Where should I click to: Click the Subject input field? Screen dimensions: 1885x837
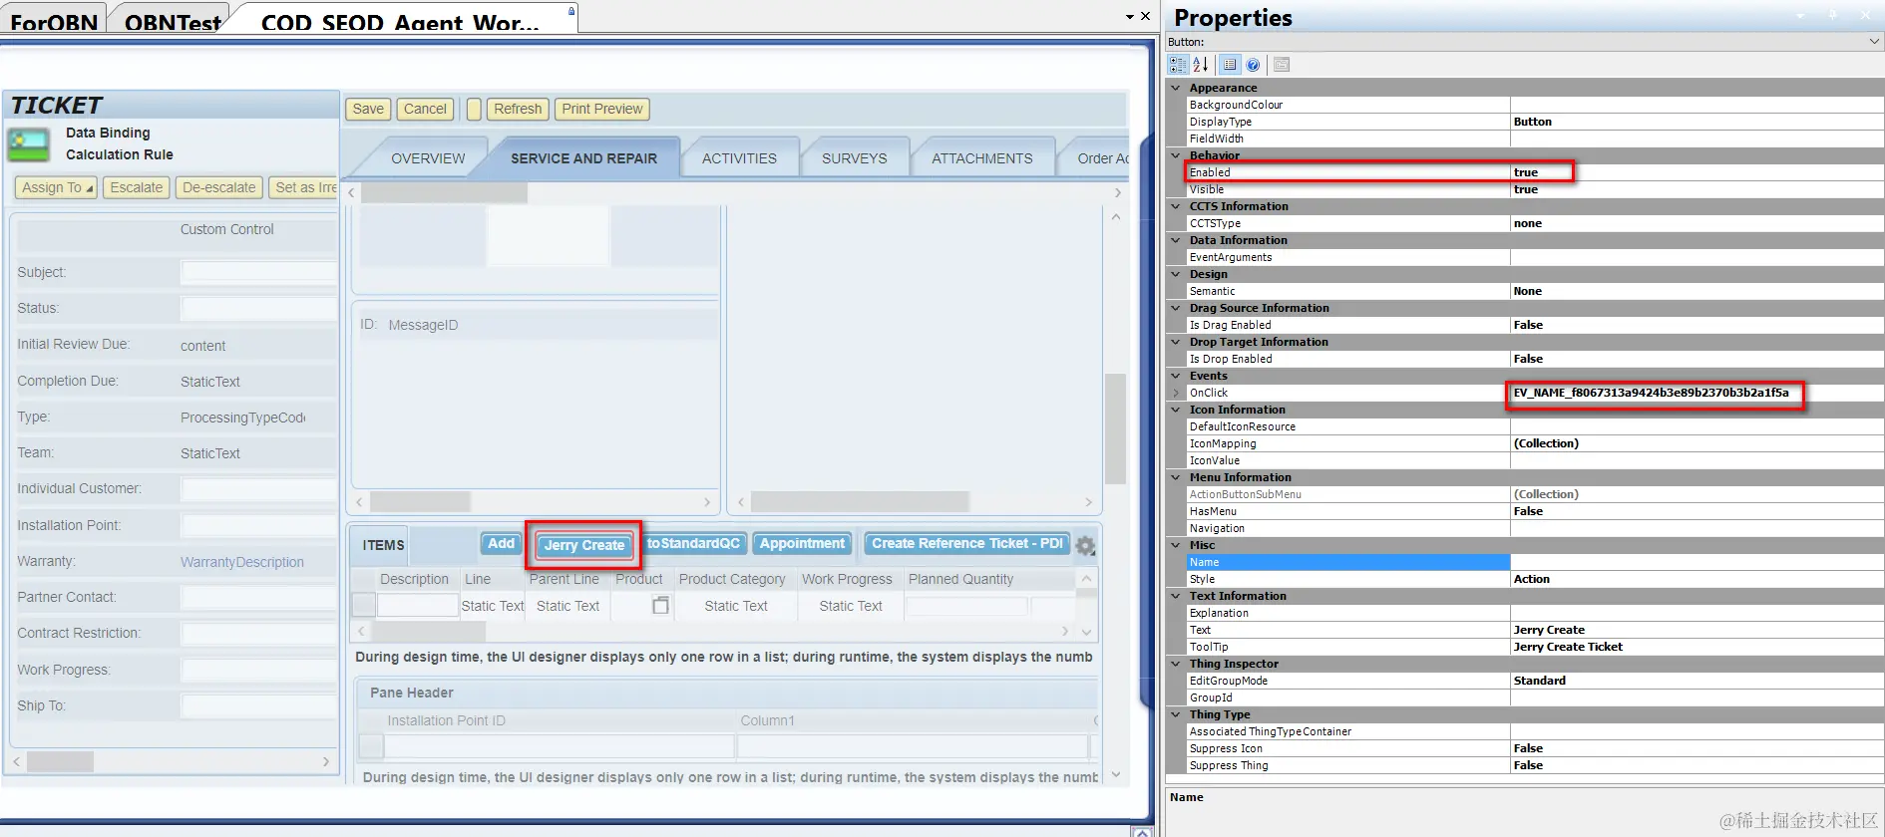258,272
